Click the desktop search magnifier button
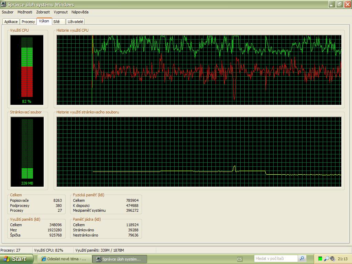This screenshot has width=352, height=264. point(302,258)
